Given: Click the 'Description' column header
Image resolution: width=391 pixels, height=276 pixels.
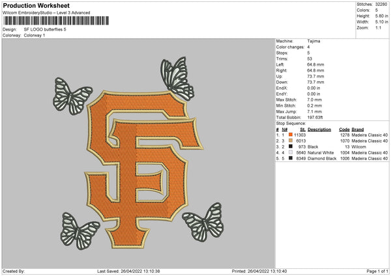Looking at the screenshot, I should (x=319, y=130).
